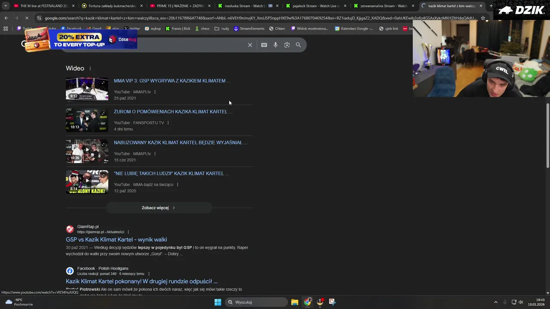Open the Snipping Tool taskbar icon

(x=332, y=302)
